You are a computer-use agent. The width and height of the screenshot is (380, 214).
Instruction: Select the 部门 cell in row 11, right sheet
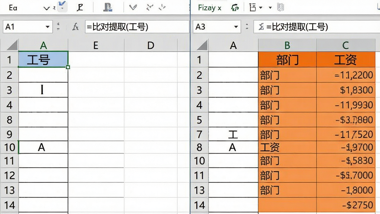point(287,175)
